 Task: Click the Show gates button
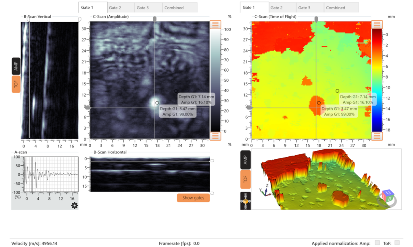click(x=193, y=198)
